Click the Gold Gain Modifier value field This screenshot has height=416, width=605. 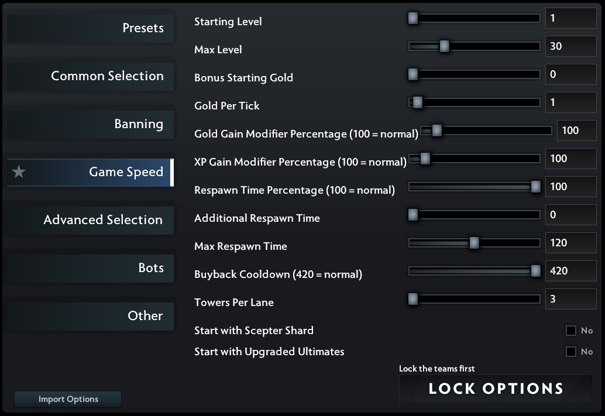(x=577, y=130)
